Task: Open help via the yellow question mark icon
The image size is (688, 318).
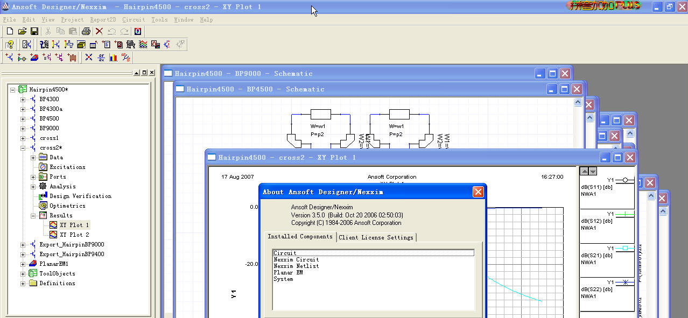Action: (10, 45)
